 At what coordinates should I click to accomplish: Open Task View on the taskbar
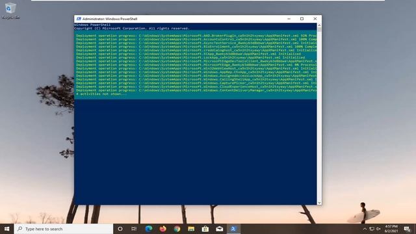134,229
